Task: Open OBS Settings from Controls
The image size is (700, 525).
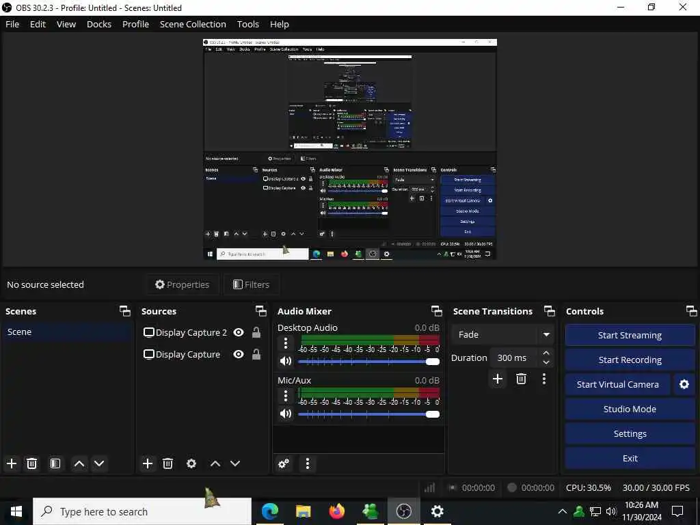Action: click(x=630, y=433)
